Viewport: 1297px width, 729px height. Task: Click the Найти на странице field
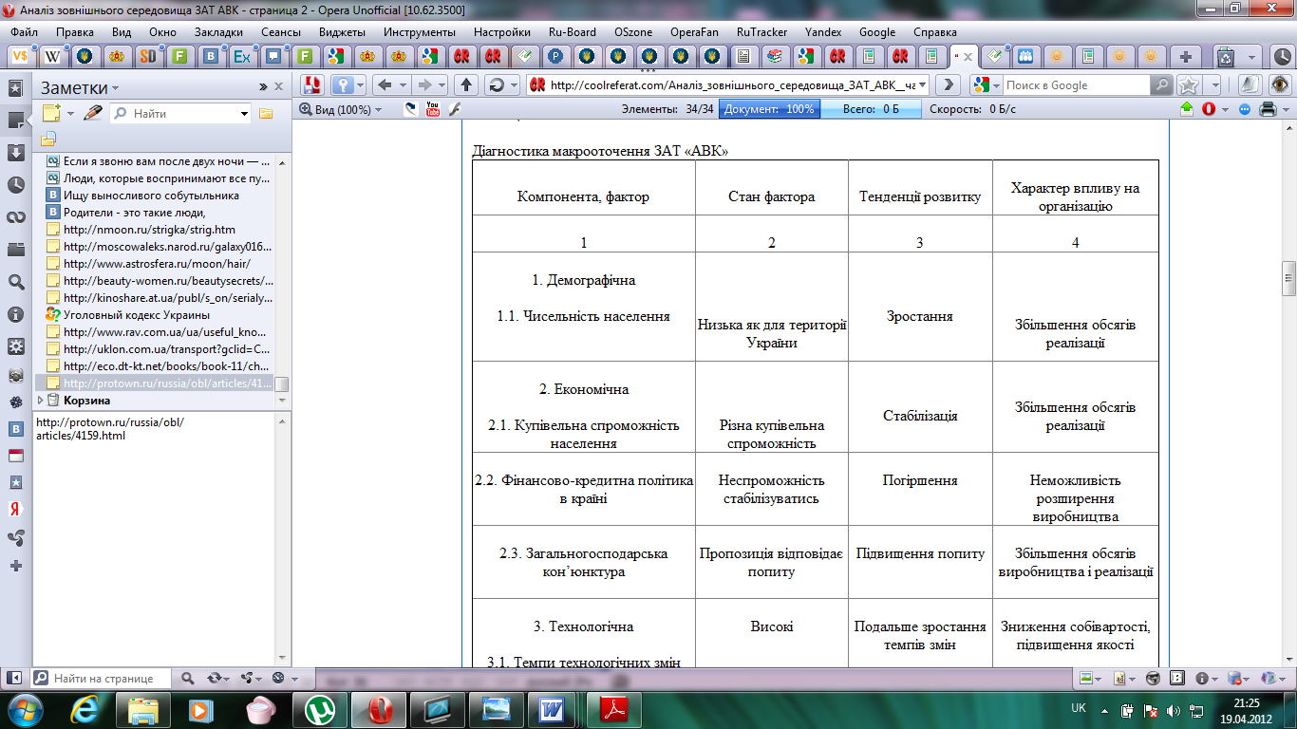(x=103, y=679)
